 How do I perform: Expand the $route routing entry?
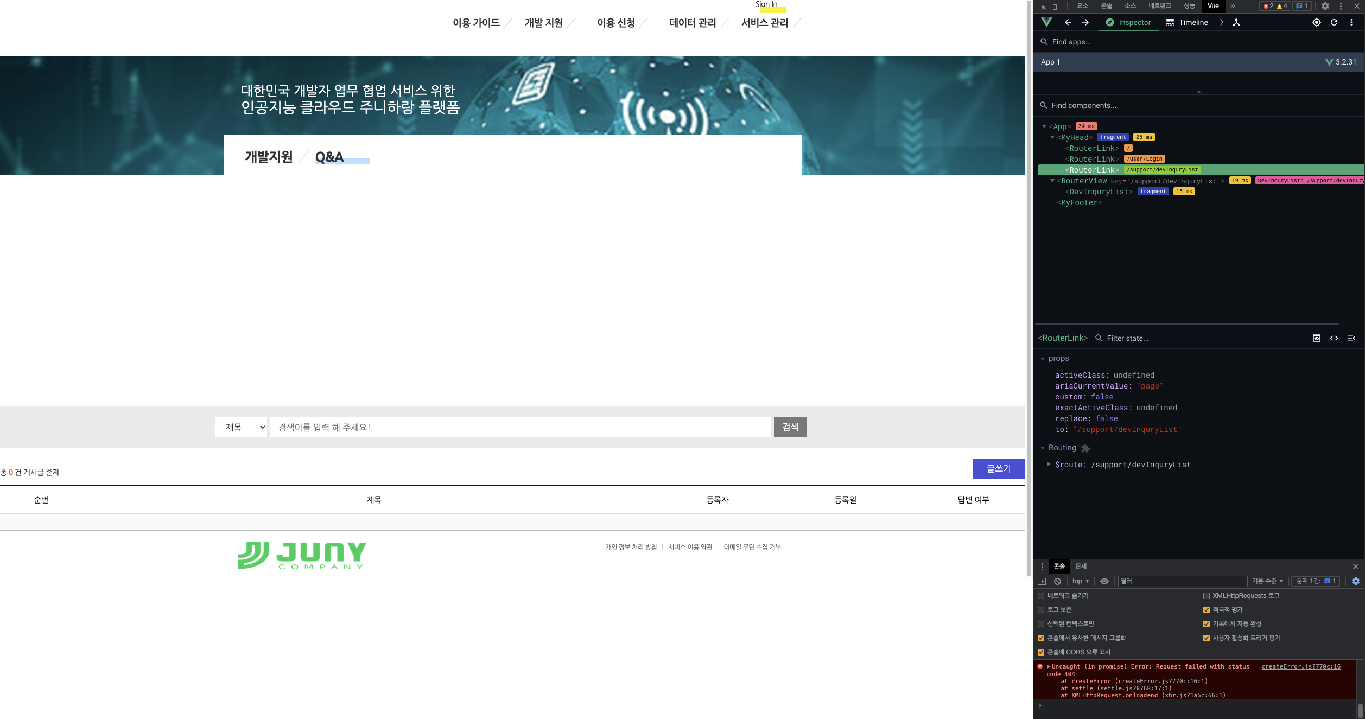(x=1049, y=465)
